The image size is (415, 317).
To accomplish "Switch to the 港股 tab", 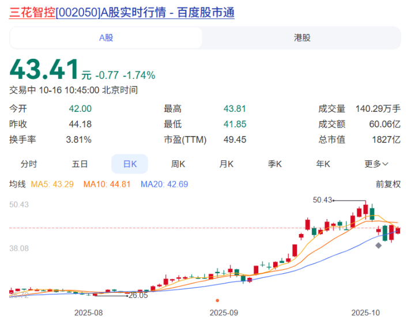I will pyautogui.click(x=302, y=37).
